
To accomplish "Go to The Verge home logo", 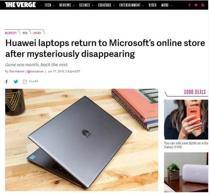I will tap(21, 5).
